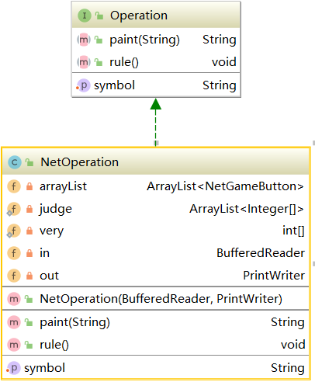Select the in BufferedReader field
315x382 pixels.
(x=155, y=253)
